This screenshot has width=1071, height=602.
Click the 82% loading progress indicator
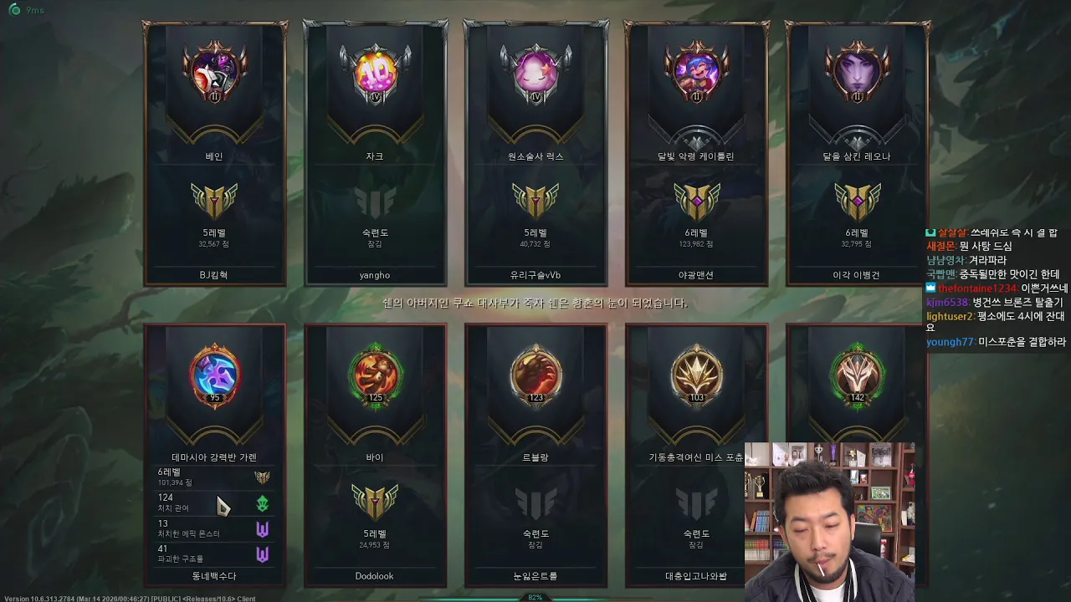coord(535,597)
